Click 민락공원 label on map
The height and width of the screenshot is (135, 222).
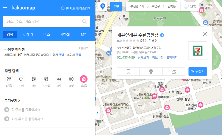[159, 18]
